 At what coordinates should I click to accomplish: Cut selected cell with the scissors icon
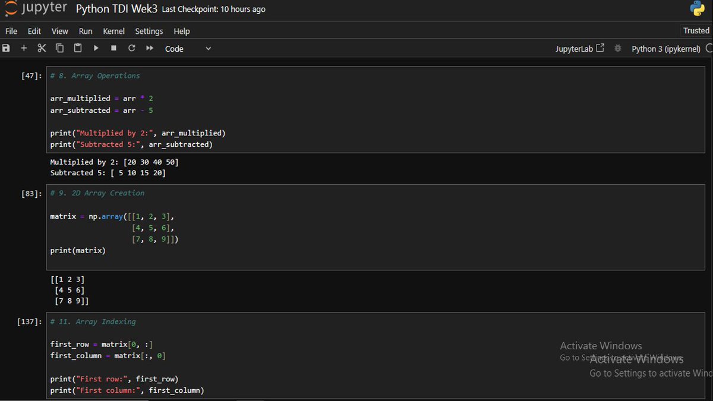(42, 49)
